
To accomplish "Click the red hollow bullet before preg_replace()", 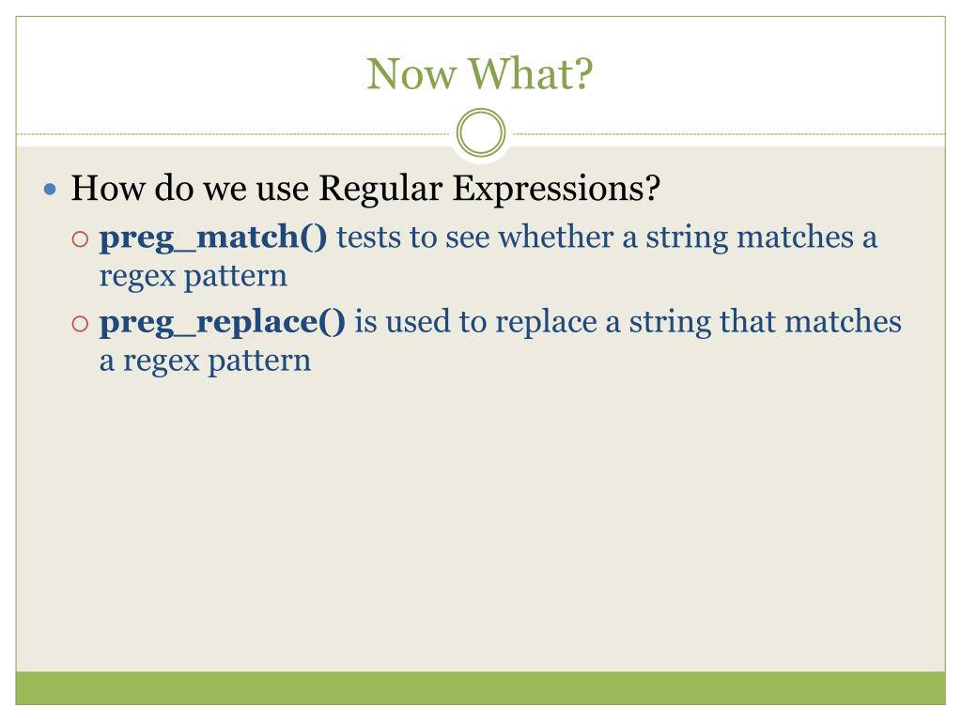I will pos(81,323).
